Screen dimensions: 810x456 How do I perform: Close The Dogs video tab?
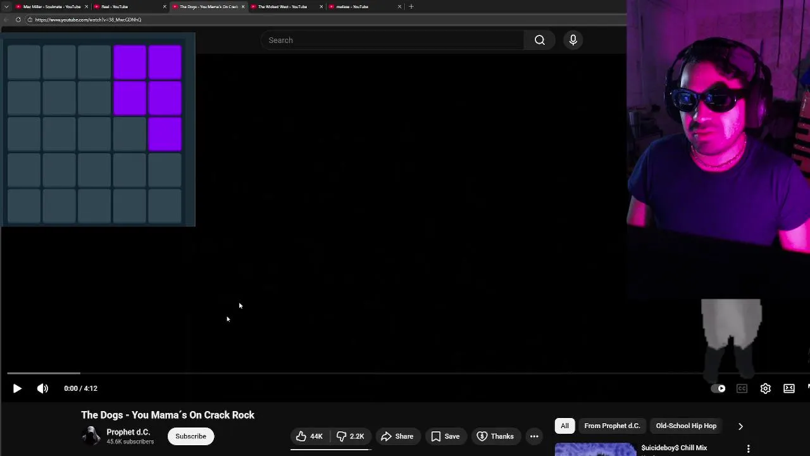point(243,6)
